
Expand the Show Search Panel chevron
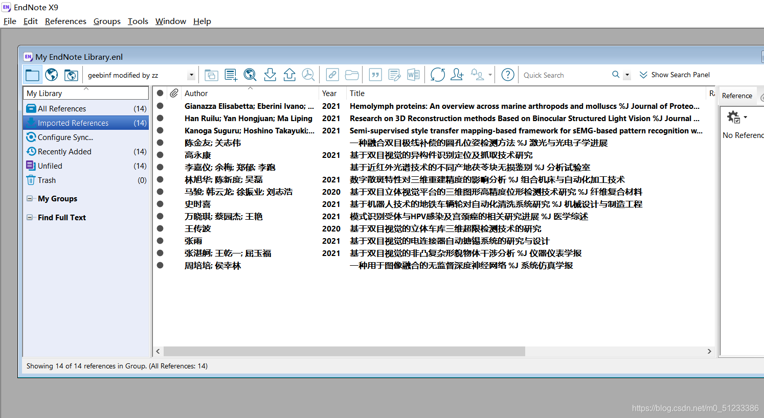click(x=643, y=75)
